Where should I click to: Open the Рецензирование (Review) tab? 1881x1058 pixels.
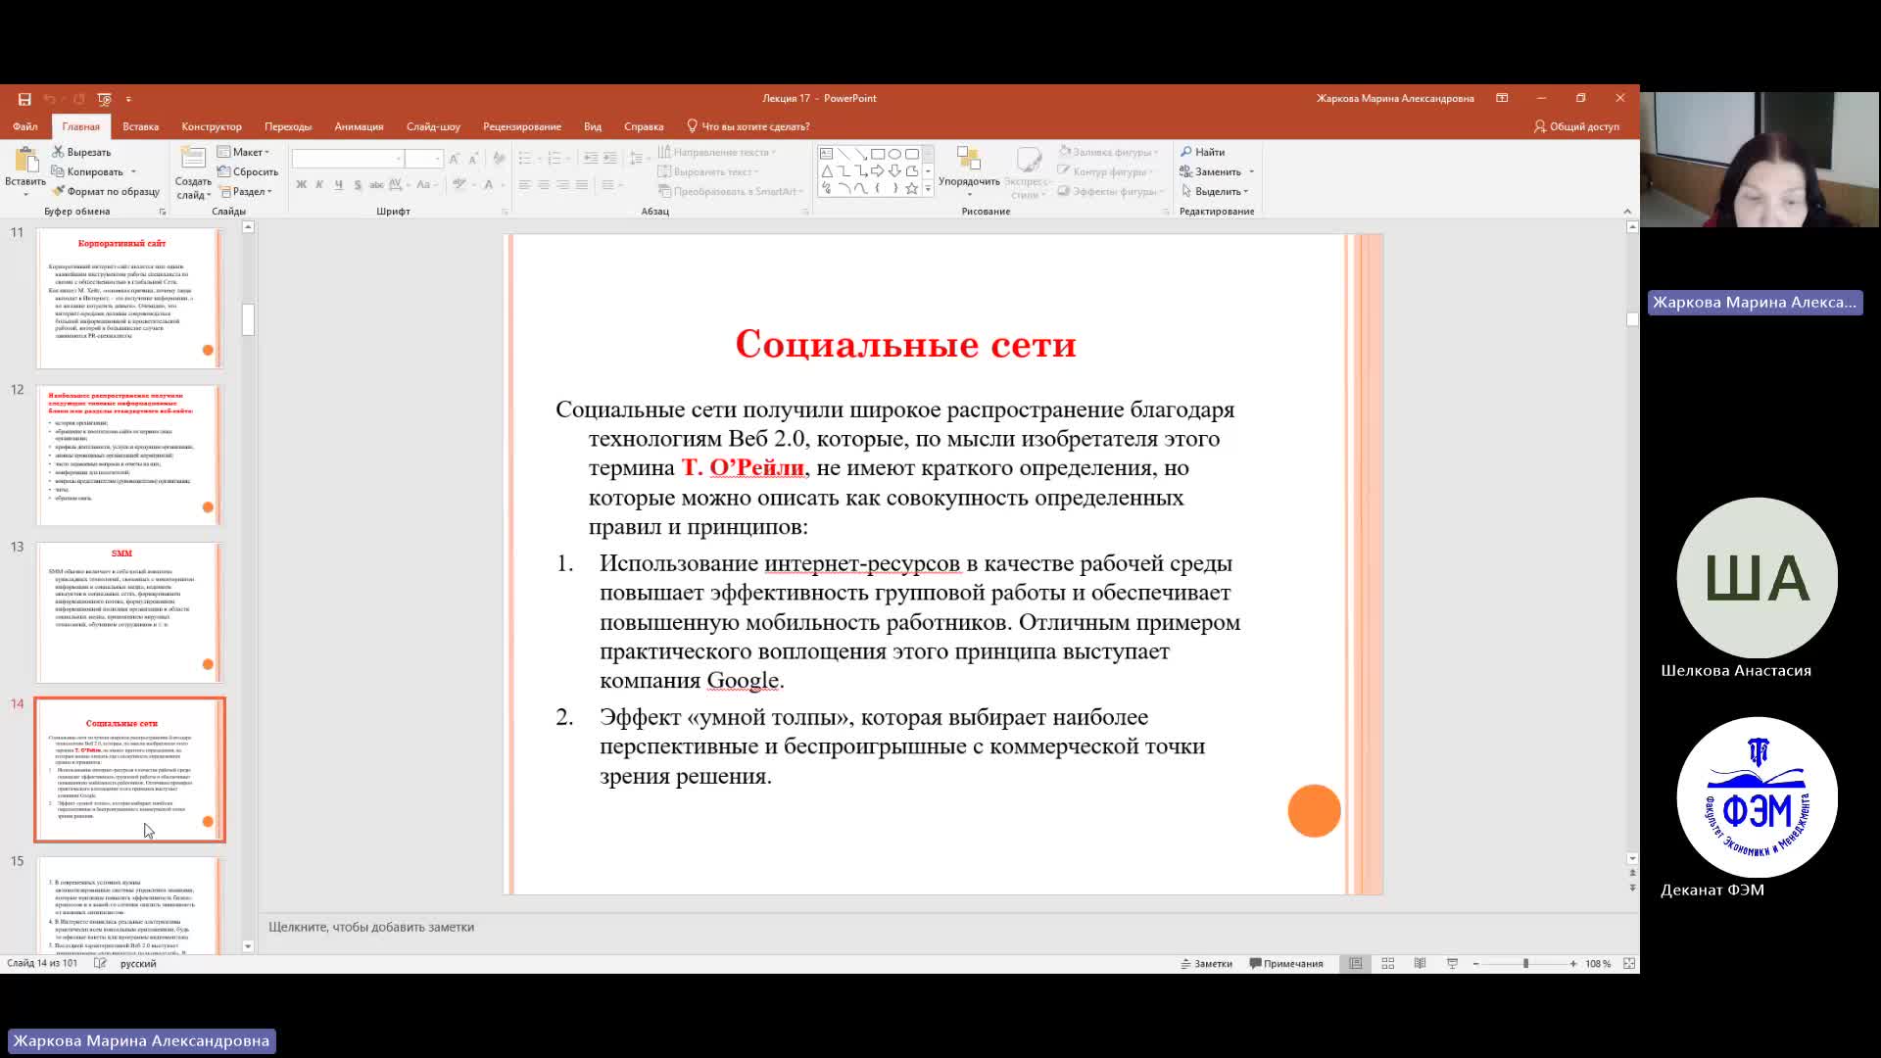point(522,126)
